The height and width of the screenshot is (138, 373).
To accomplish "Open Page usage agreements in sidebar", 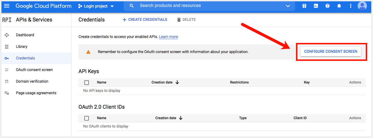I will pyautogui.click(x=36, y=93).
